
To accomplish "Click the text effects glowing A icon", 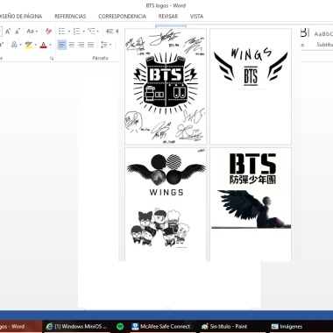I will click(14, 45).
